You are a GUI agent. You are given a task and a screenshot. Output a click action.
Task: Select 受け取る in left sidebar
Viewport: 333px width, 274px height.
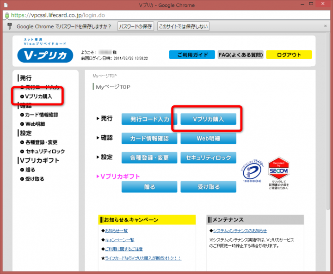coord(32,179)
